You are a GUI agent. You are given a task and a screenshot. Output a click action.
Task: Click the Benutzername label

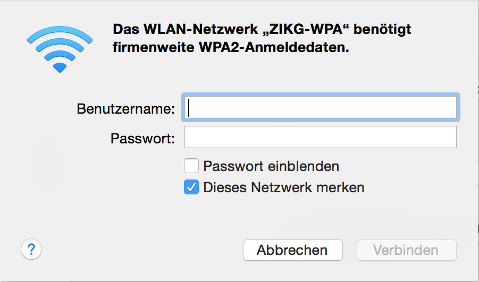[125, 109]
